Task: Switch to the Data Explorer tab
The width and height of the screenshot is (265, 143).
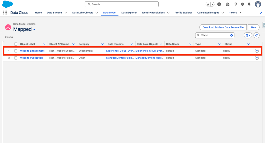Action: (x=129, y=13)
